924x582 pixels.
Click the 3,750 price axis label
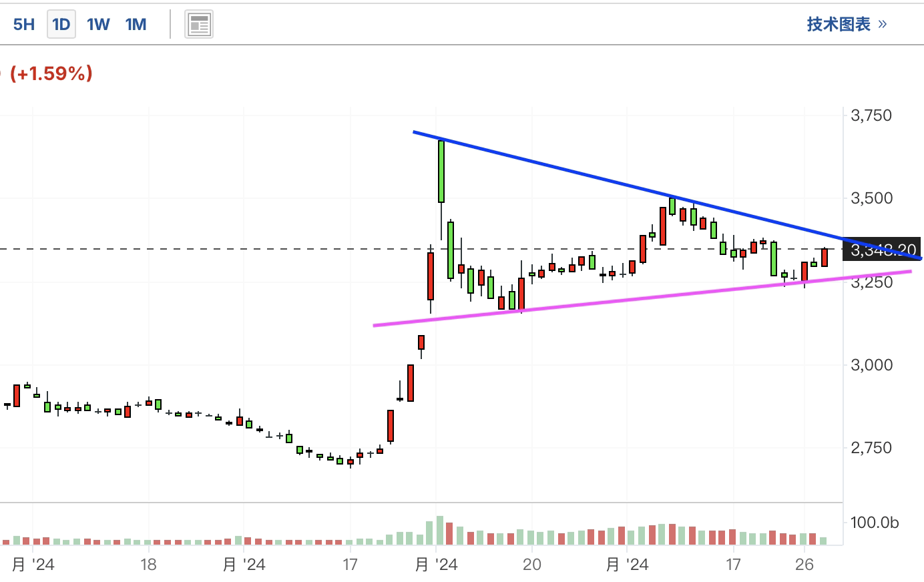click(871, 115)
